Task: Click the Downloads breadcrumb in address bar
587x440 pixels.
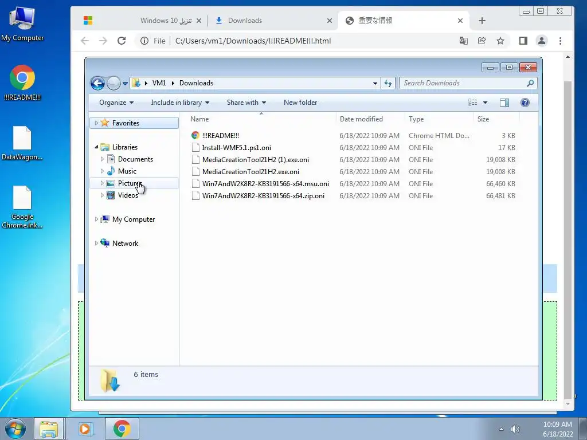Action: click(x=196, y=83)
